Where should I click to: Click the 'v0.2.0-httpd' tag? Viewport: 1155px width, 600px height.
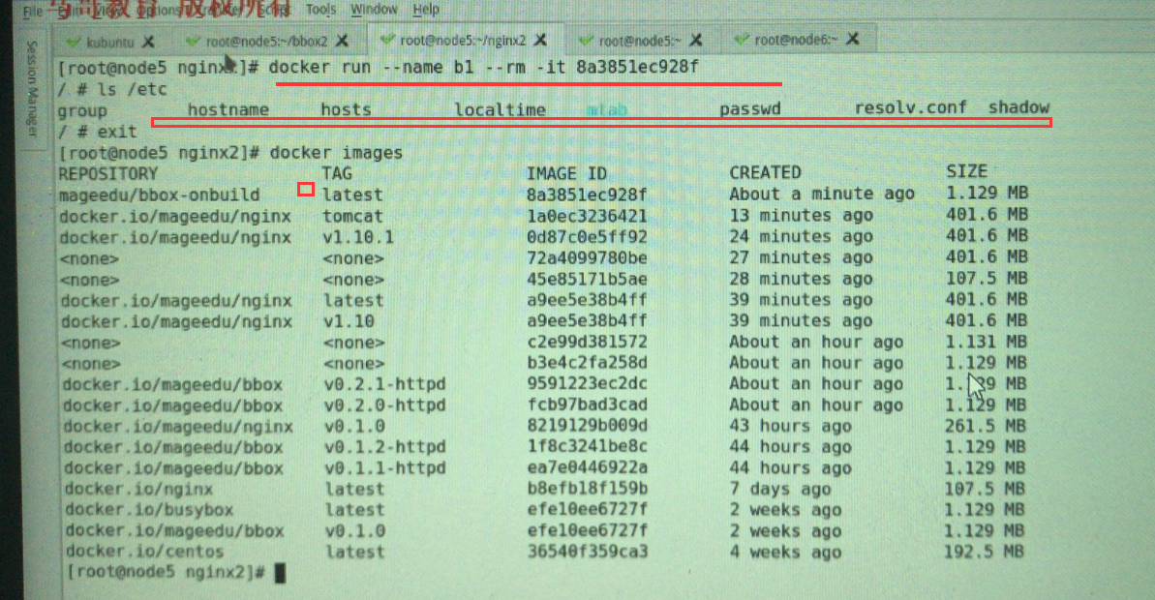[384, 405]
